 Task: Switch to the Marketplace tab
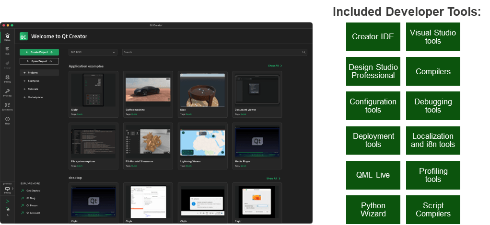pyautogui.click(x=35, y=97)
